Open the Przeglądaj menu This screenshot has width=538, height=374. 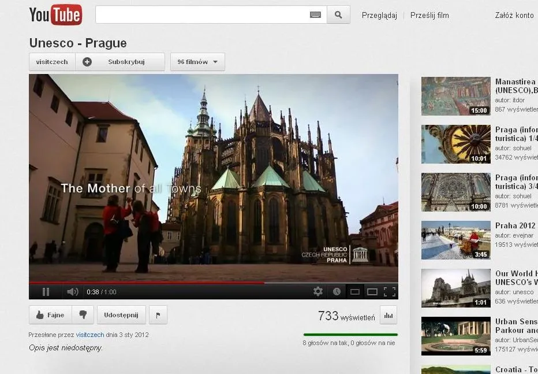[379, 16]
